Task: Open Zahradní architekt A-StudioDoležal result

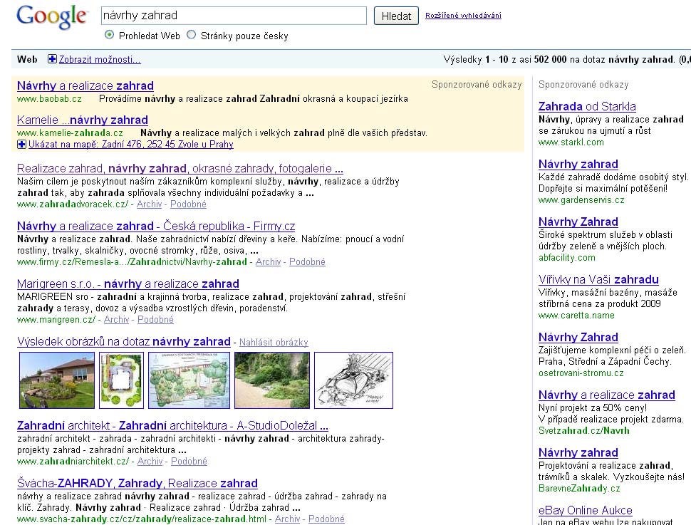Action: tap(172, 426)
